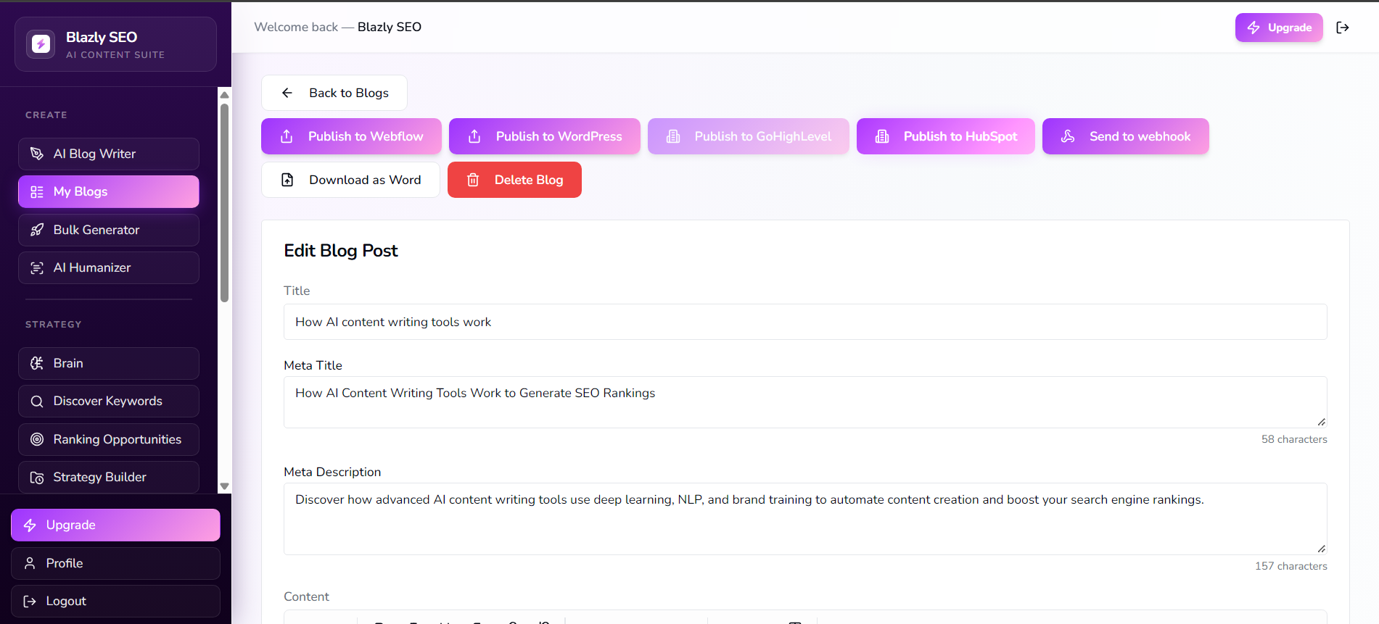Click the exit icon beside Logout

[30, 602]
